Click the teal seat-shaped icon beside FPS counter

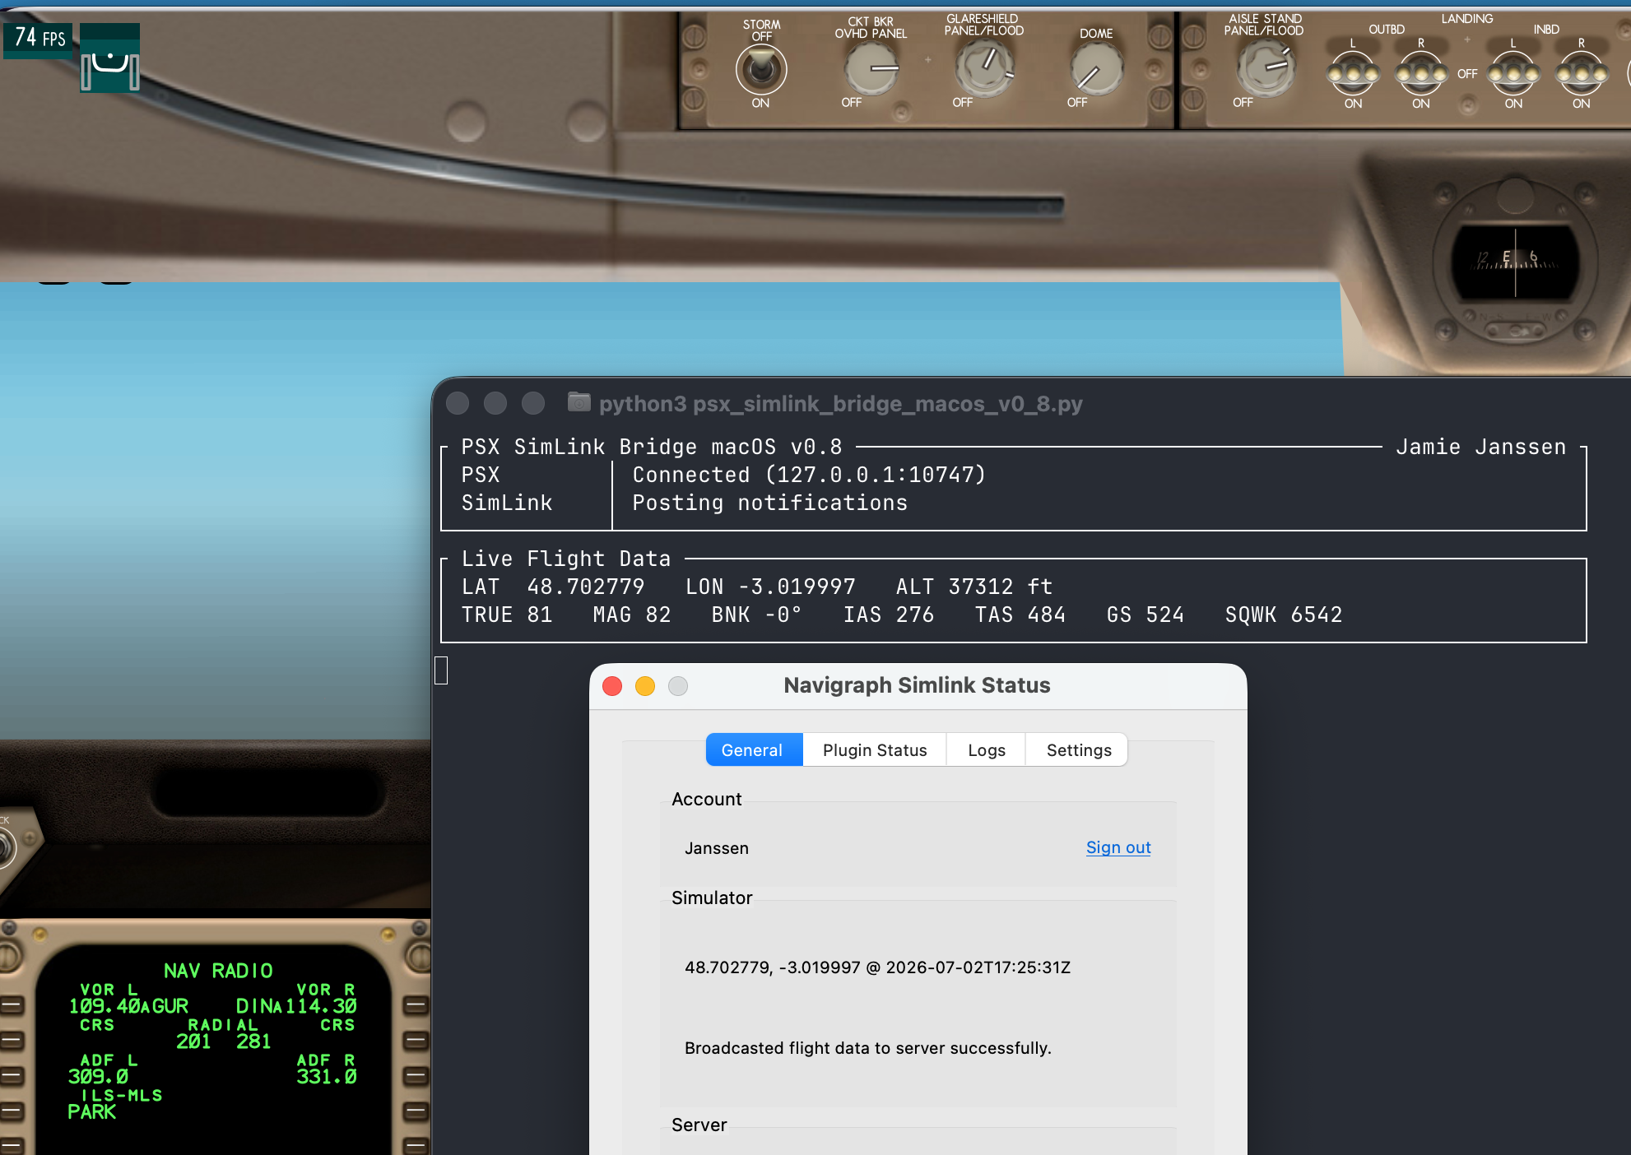[x=110, y=58]
